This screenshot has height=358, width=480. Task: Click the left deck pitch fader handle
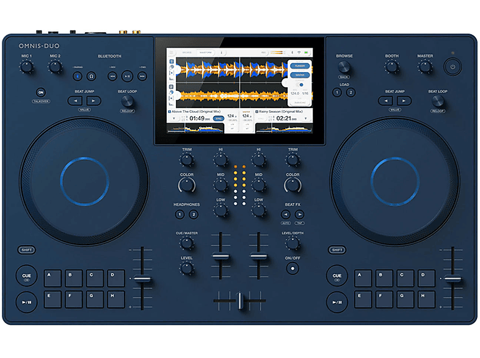[x=142, y=279]
